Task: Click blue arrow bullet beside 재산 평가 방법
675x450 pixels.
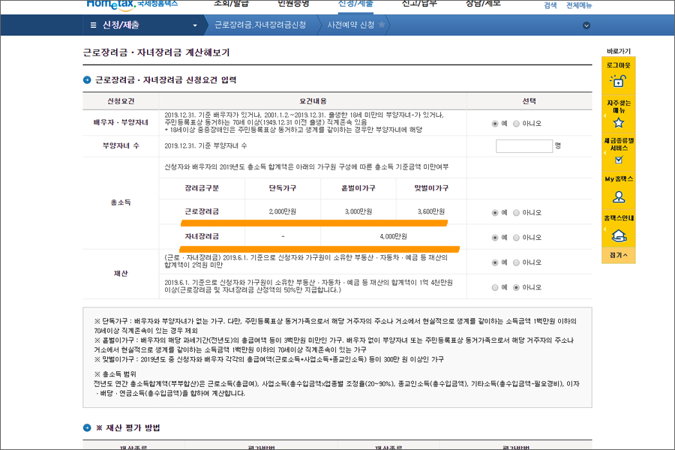Action: pos(87,427)
